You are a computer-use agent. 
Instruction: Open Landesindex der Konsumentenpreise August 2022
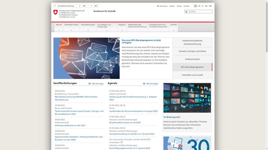tap(133, 111)
